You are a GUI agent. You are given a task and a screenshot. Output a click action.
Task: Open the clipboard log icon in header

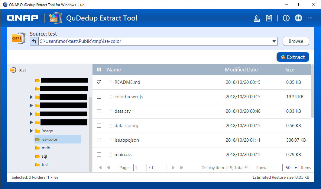coord(269,18)
